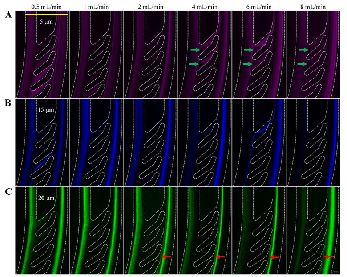Open the blue 6 mL/min panel in row B
The height and width of the screenshot is (277, 347).
coord(259,142)
